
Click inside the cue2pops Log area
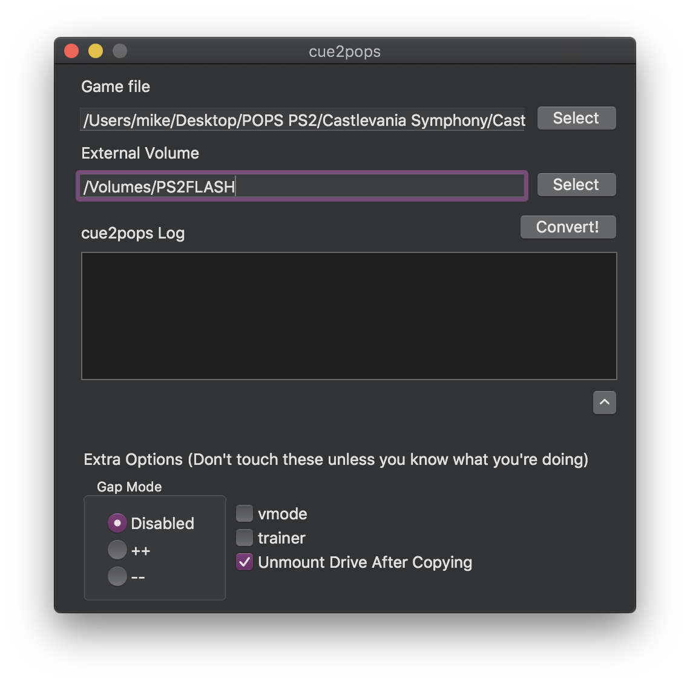[x=349, y=315]
